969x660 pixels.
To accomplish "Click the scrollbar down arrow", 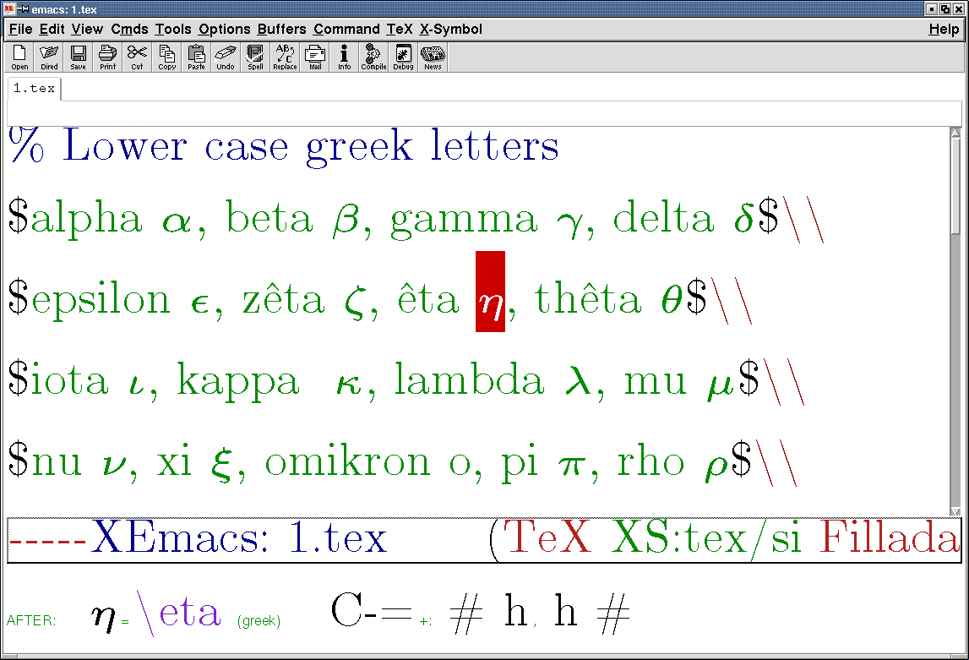I will [x=955, y=510].
